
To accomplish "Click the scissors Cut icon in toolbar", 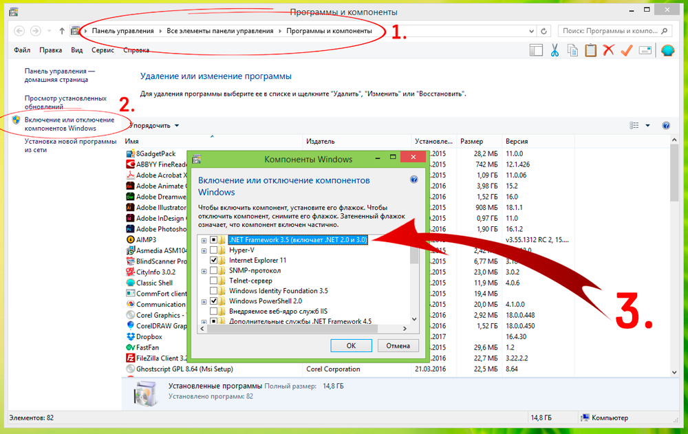I will [x=555, y=50].
